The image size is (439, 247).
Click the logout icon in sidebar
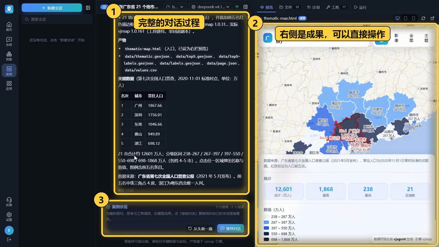tap(9, 240)
